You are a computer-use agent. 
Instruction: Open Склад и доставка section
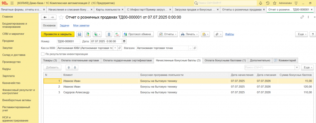click(14, 55)
